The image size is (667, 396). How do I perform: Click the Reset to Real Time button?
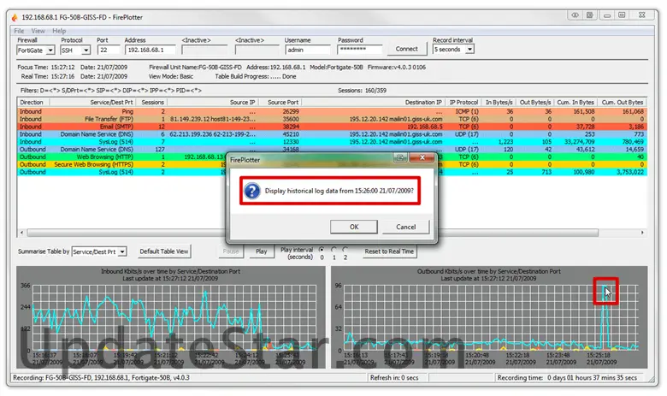tap(389, 251)
